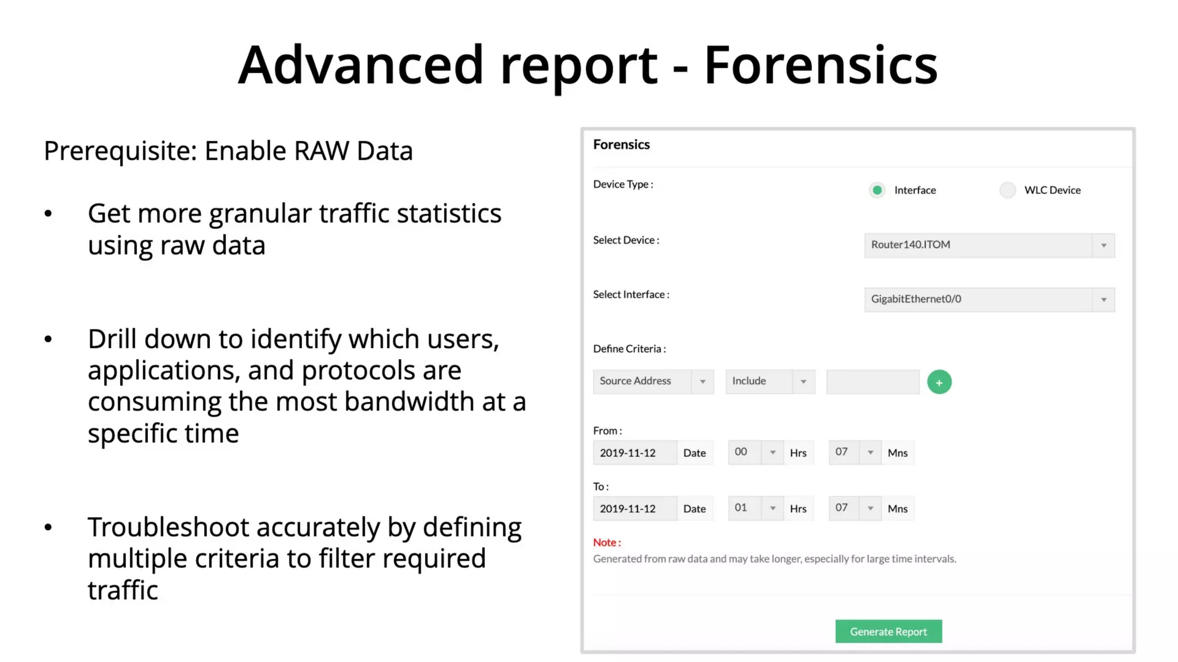Screen dimensions: 1178x662
Task: Select the Interface radio button
Action: [877, 190]
